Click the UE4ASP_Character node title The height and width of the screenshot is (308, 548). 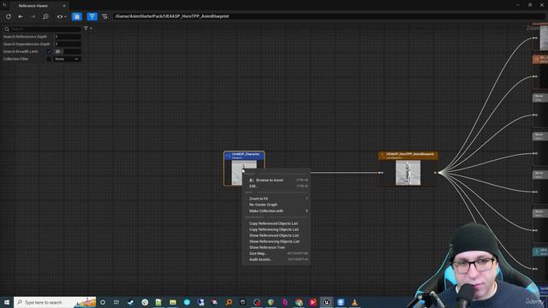[x=246, y=154]
